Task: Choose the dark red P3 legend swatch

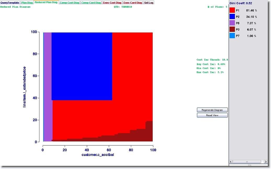Action: 232,30
